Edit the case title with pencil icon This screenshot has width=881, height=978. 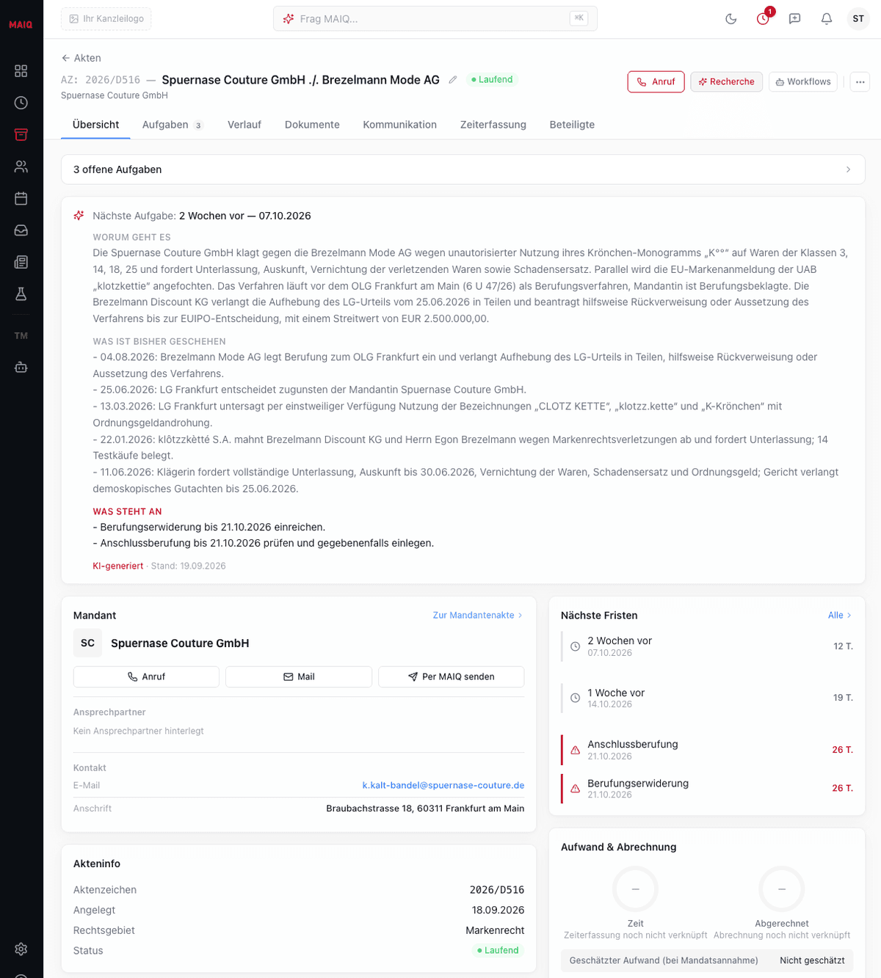453,80
